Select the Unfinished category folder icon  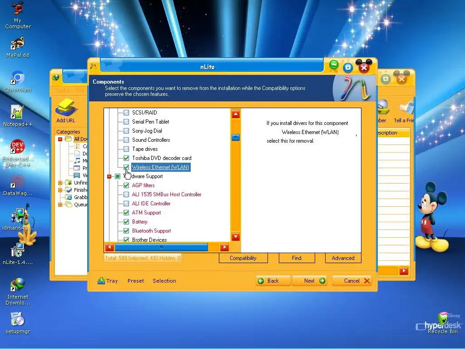tap(69, 183)
